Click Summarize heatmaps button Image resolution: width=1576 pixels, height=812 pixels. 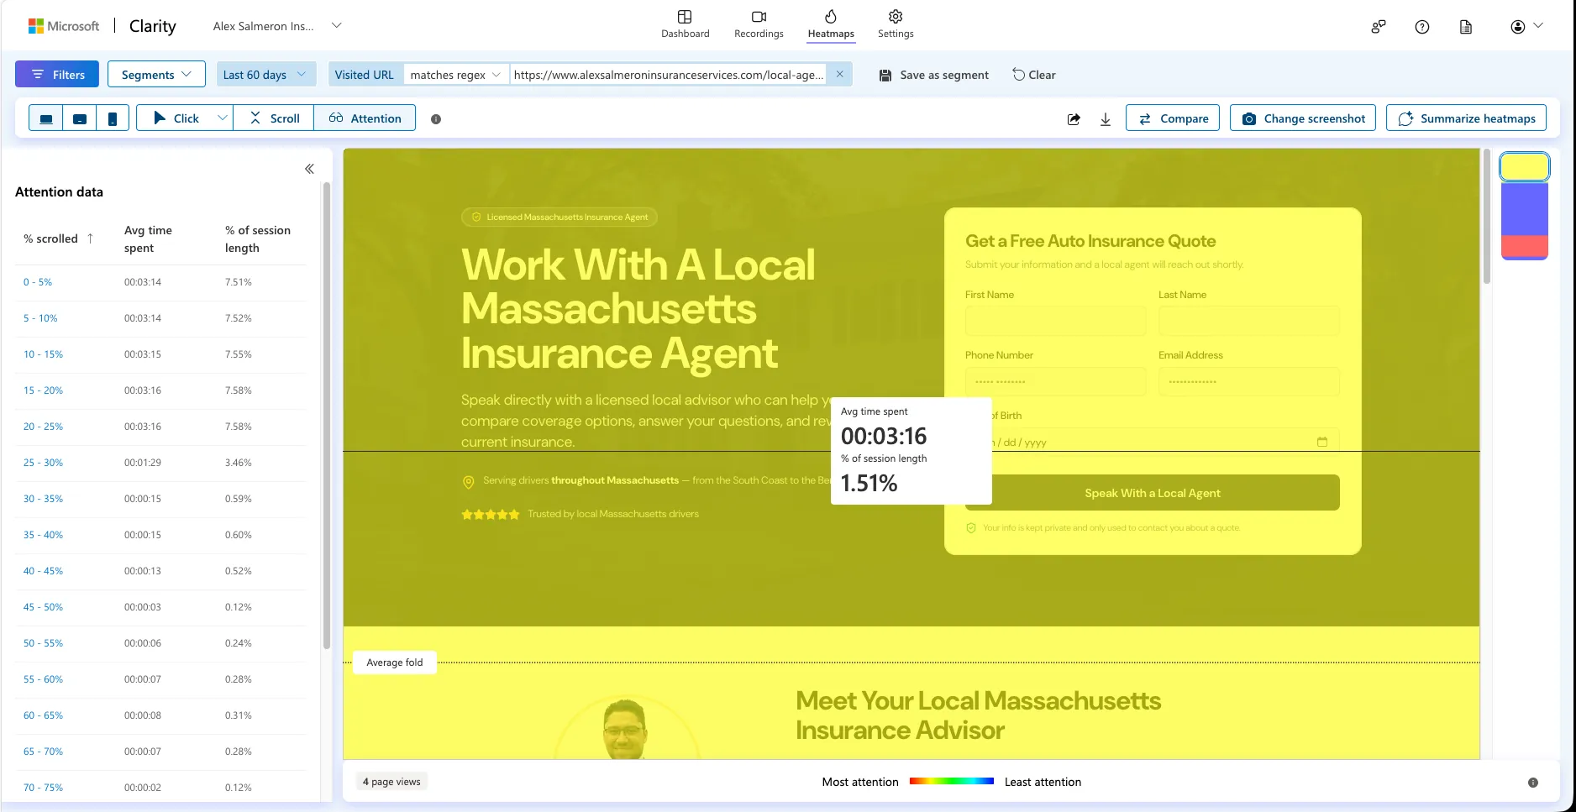tap(1466, 118)
